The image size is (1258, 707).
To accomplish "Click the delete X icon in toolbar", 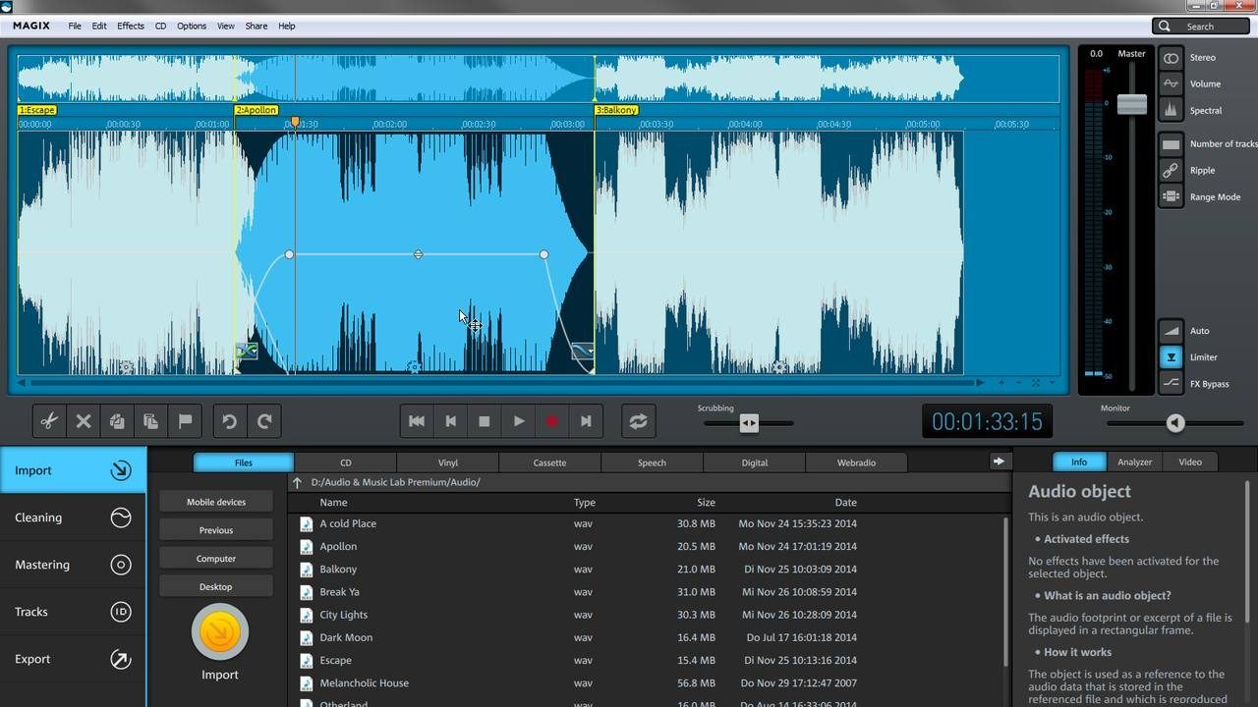I will pos(84,421).
